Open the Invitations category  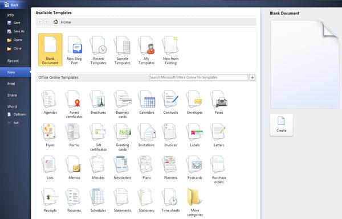(x=146, y=135)
